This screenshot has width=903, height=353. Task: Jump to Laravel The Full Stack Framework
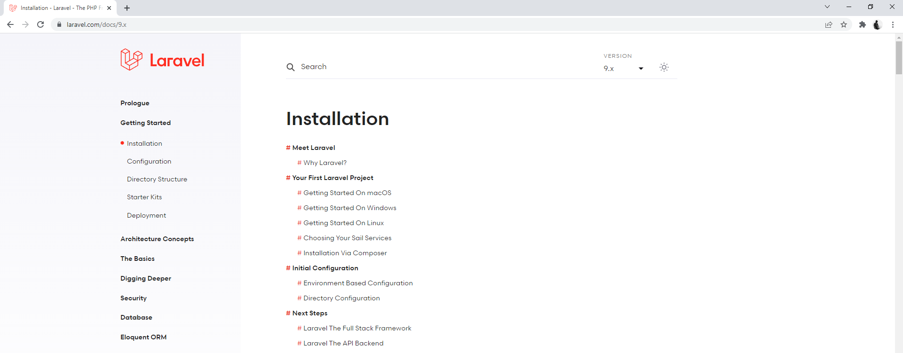click(357, 328)
